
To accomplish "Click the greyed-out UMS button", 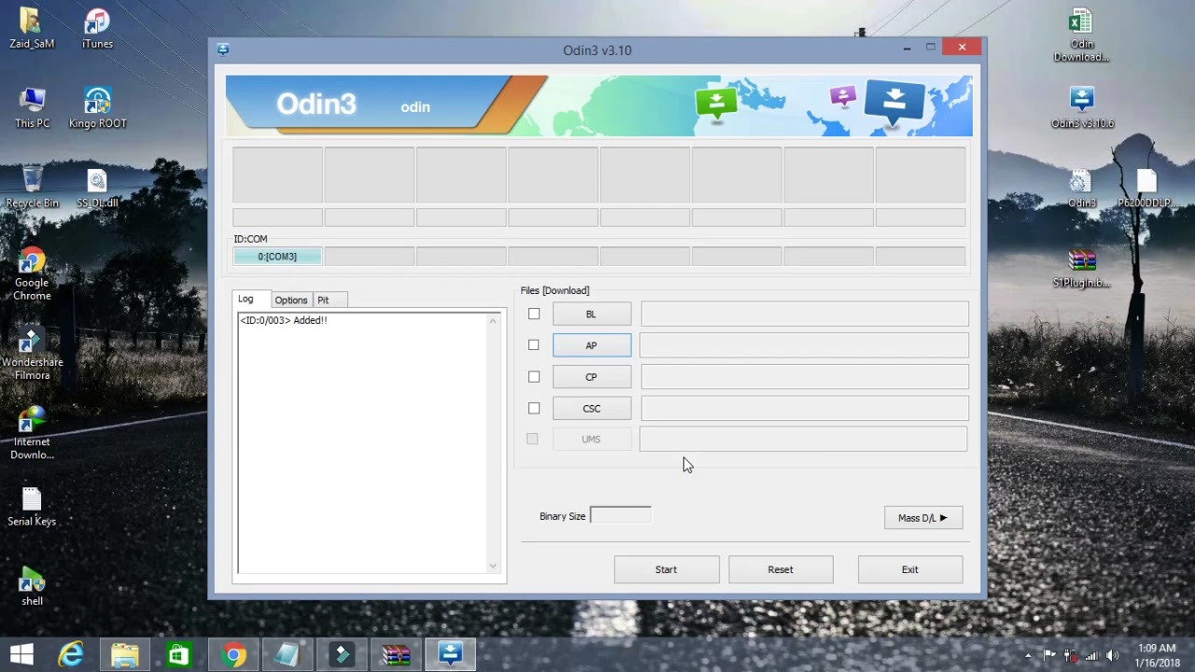I will [x=592, y=439].
